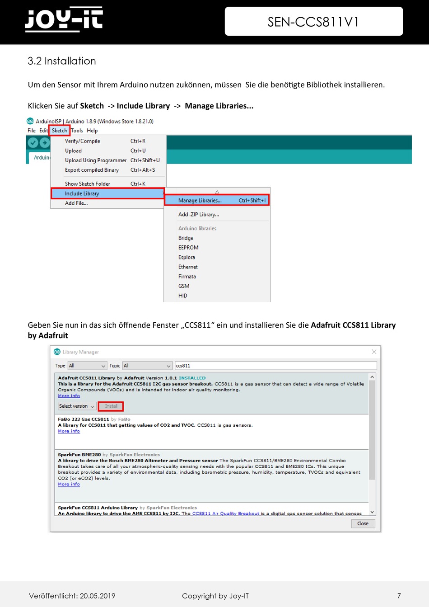Viewport: 429px width, 607px height.
Task: Select Upload Using Programmer
Action: click(108, 160)
